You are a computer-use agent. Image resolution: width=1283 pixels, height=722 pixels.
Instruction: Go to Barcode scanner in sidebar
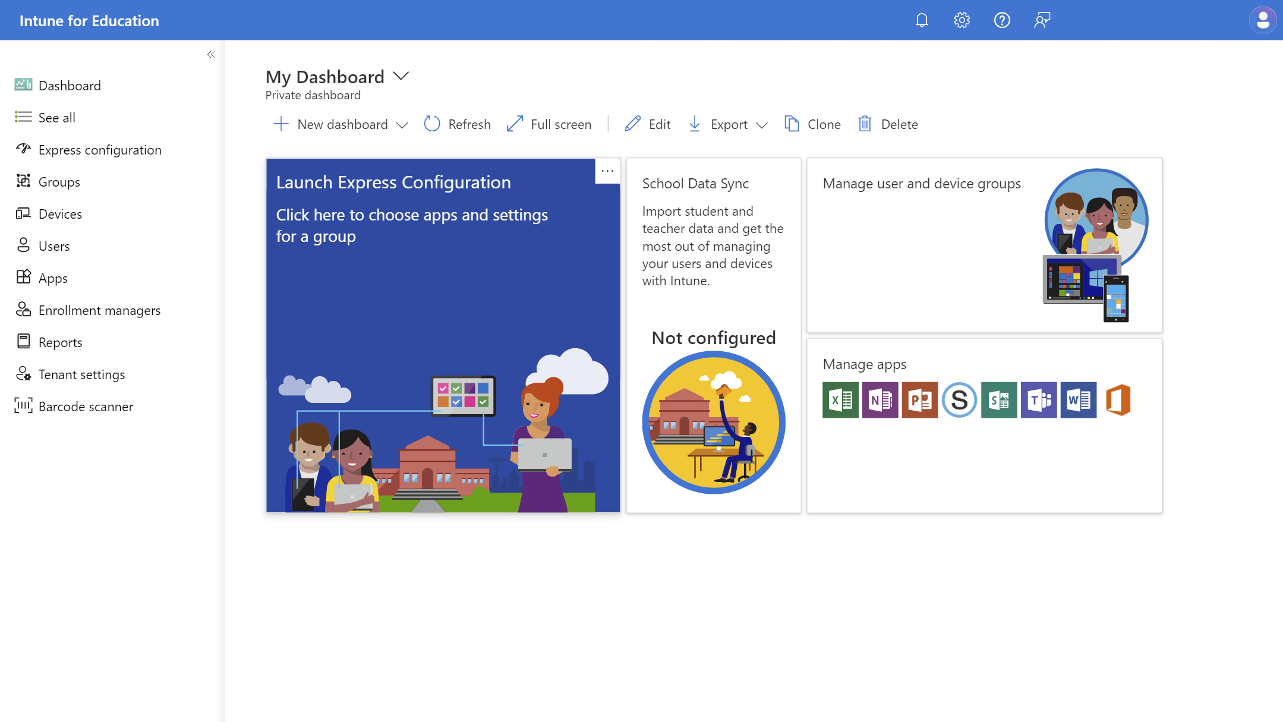coord(86,406)
